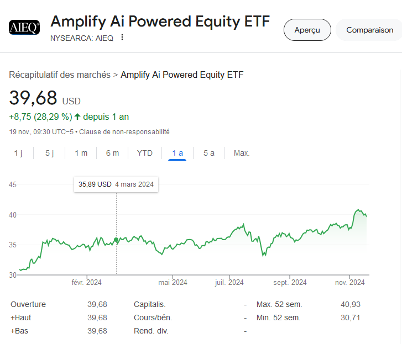Switch to the Comparaison tab
Screen dimensions: 402x344
tap(369, 30)
